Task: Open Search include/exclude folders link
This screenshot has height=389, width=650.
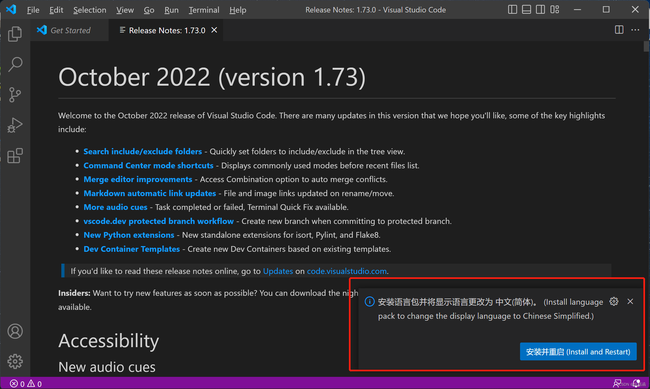Action: point(143,151)
